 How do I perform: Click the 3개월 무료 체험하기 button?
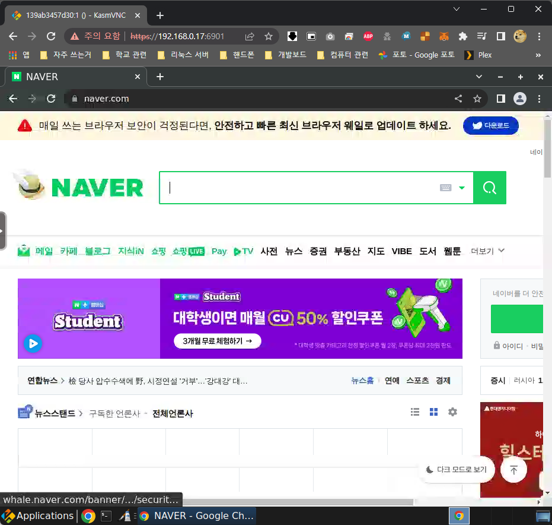tap(216, 341)
